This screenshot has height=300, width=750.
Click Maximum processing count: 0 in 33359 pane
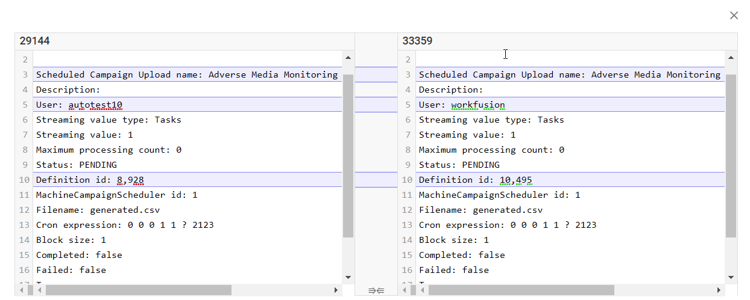(491, 150)
